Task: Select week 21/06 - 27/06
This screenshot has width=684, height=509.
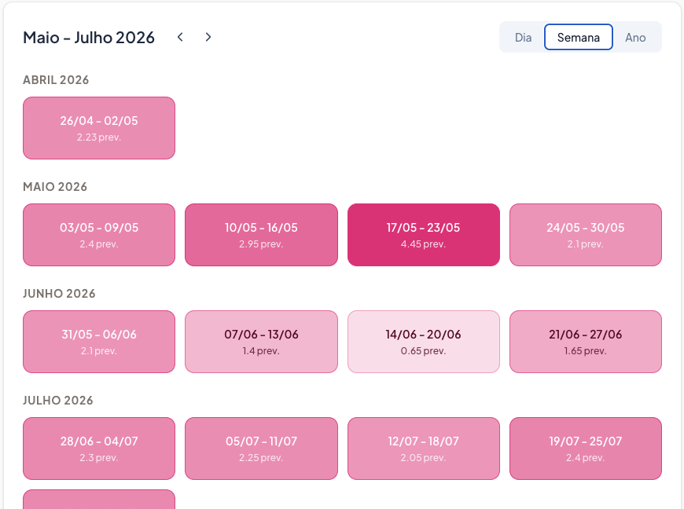Action: click(x=586, y=342)
